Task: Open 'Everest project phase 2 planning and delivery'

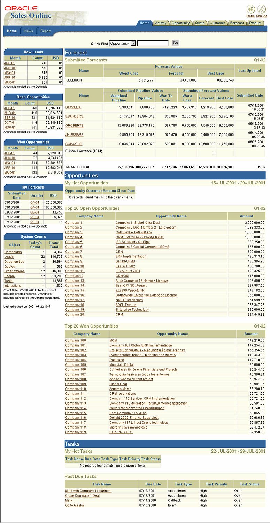Action: tap(143, 355)
